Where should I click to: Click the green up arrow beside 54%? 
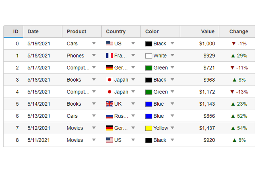(233, 128)
